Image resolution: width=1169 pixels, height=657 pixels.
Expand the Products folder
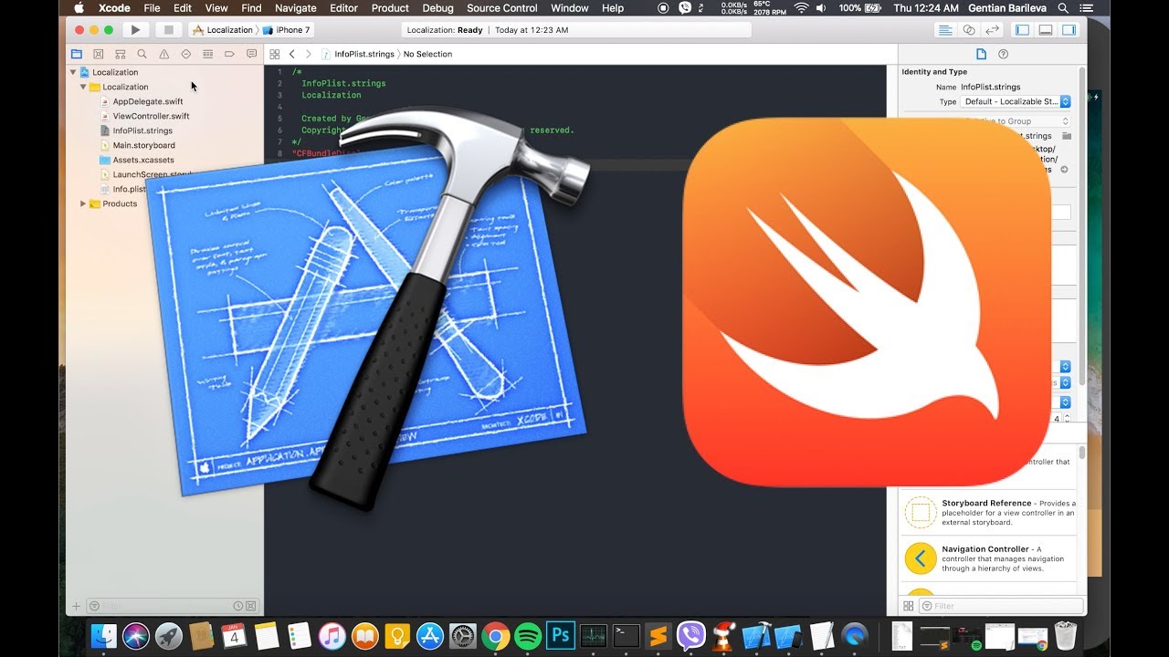[83, 203]
